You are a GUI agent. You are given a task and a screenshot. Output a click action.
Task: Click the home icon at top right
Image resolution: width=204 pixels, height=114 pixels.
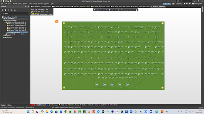(x=184, y=4)
